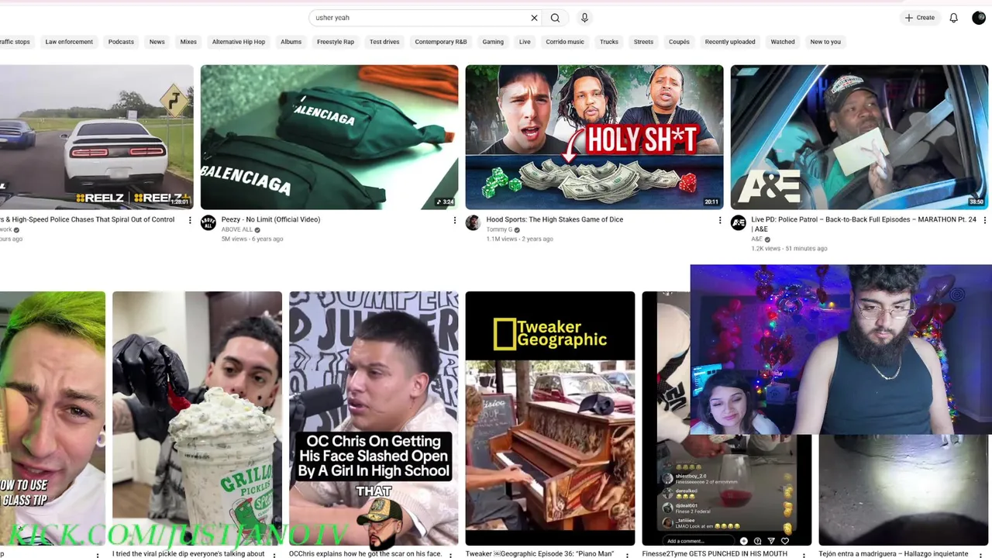Screen dimensions: 992x558
Task: Open the notifications bell
Action: point(954,18)
